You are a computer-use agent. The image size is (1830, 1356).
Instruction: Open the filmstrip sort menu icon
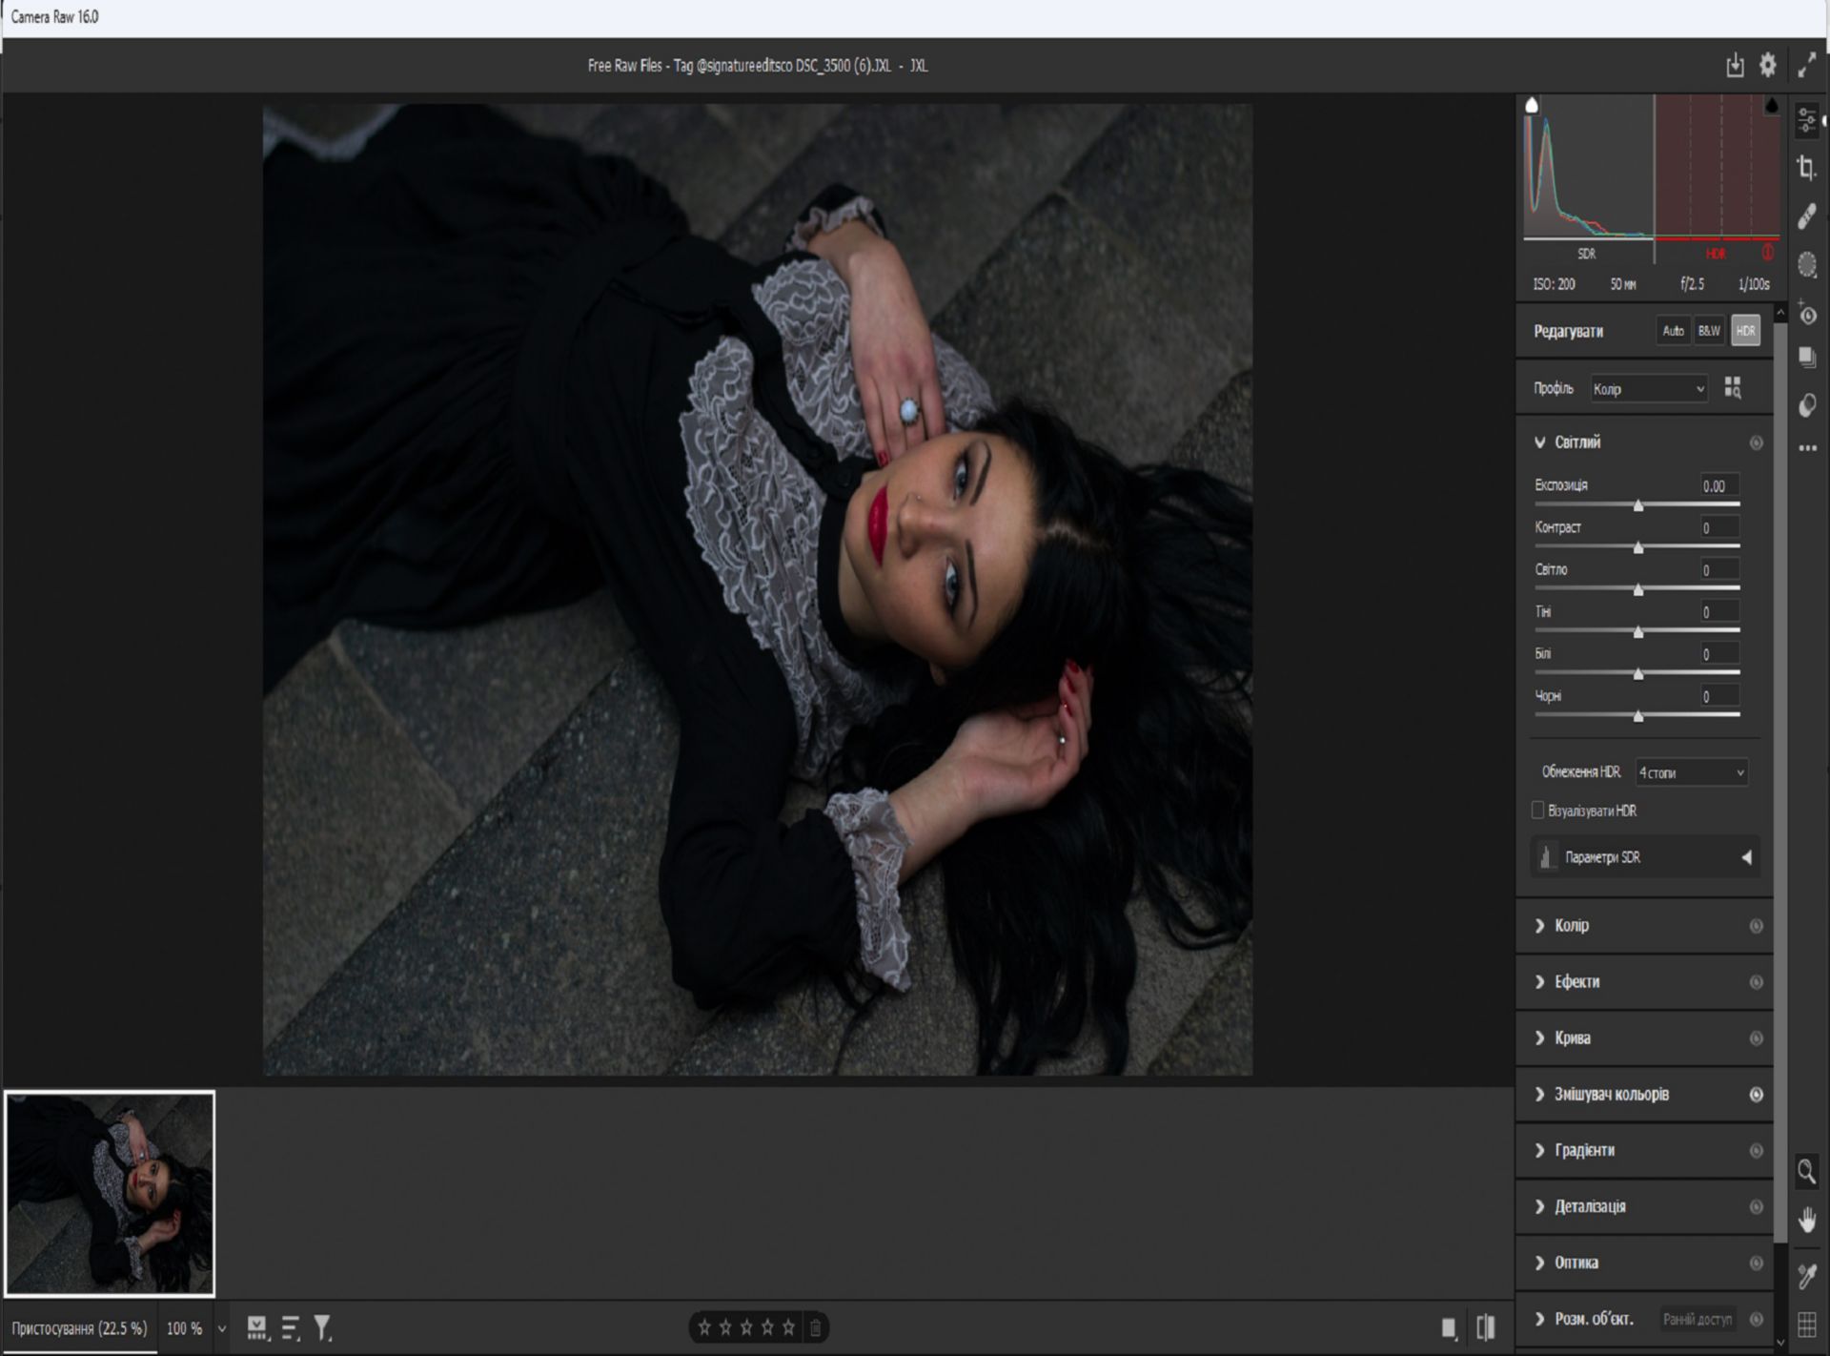291,1327
